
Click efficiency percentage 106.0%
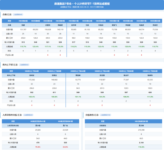126,97
